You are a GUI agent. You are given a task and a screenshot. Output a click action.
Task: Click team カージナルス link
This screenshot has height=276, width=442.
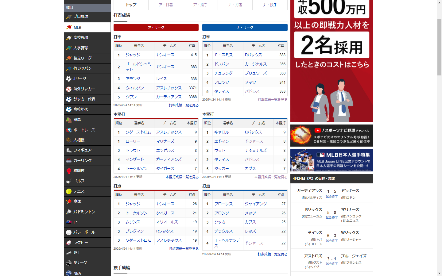click(x=256, y=64)
